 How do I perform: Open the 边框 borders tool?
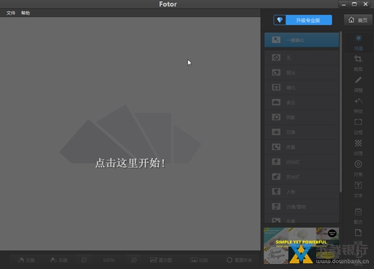(358, 126)
